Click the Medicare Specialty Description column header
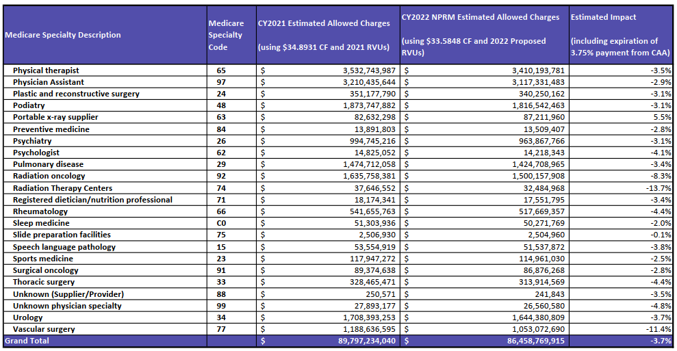 63,35
